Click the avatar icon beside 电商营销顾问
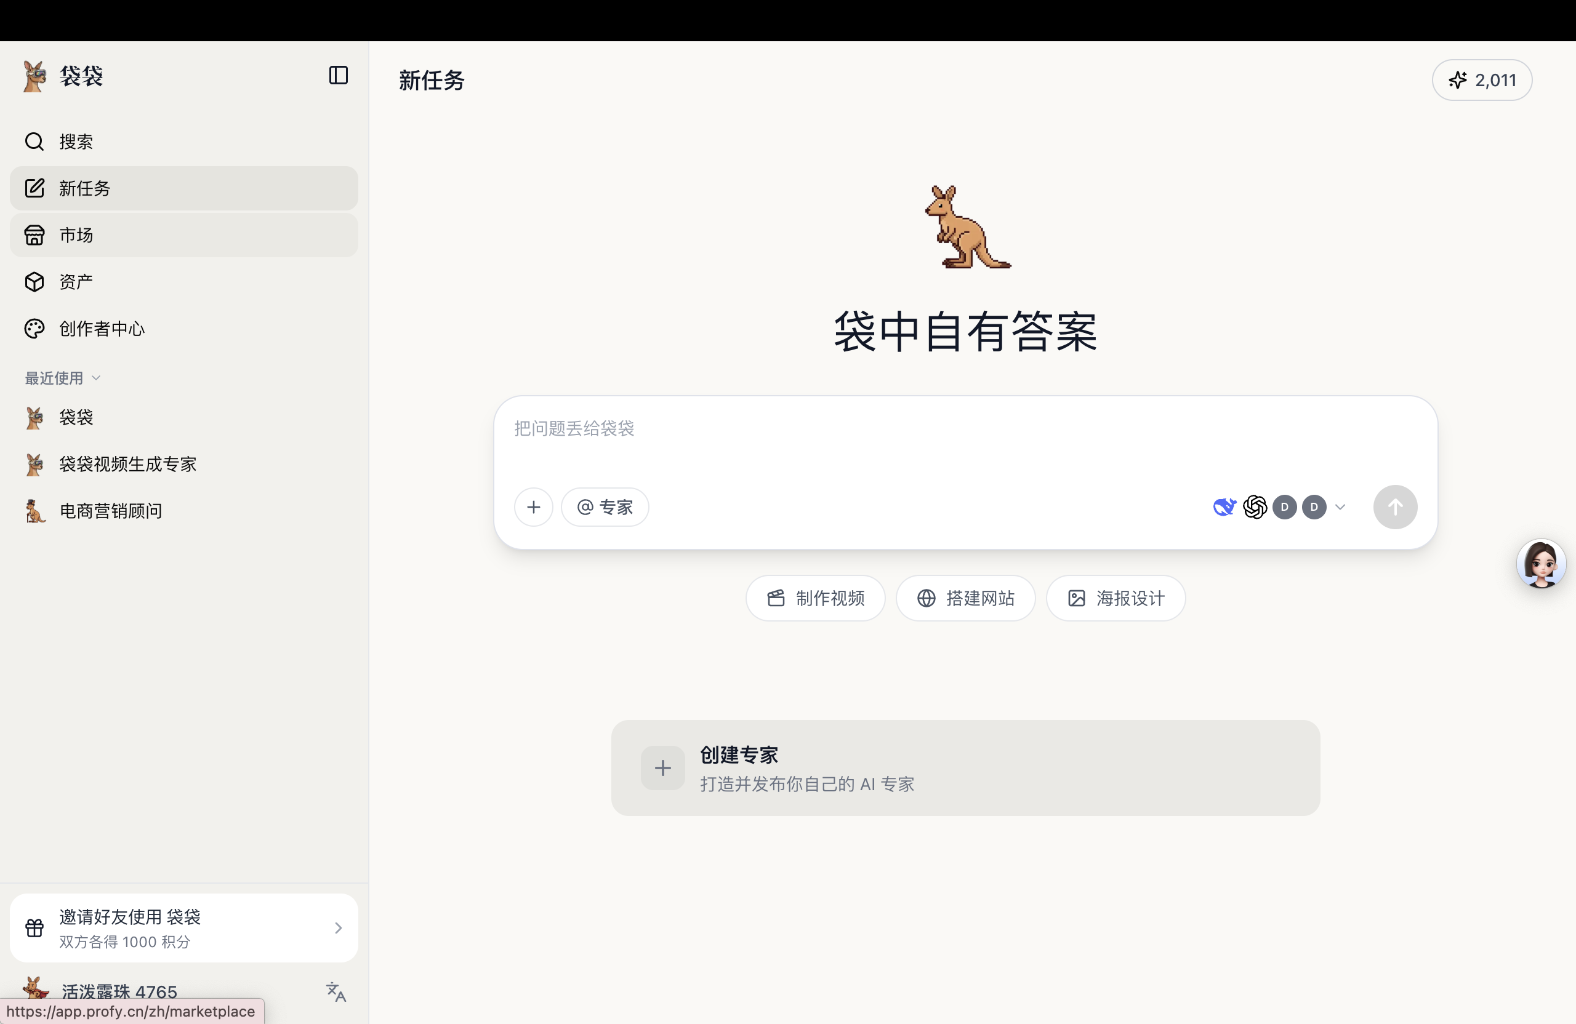 click(x=34, y=511)
